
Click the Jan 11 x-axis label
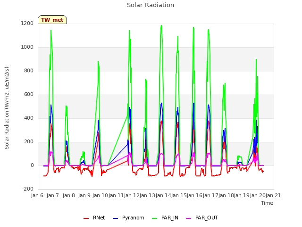(116, 195)
